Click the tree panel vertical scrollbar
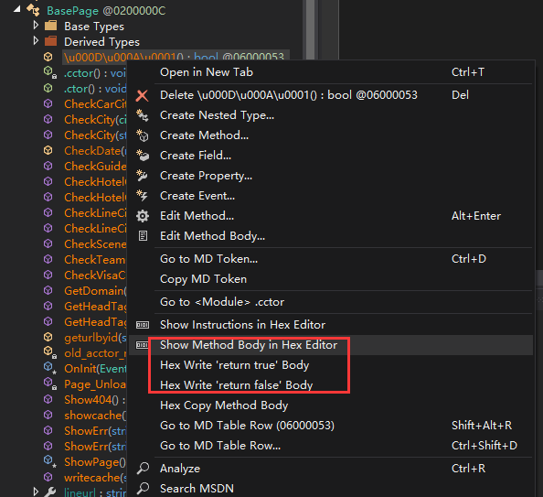 click(x=310, y=29)
